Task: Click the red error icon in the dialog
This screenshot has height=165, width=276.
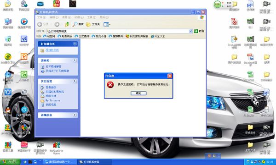Action: (110, 85)
